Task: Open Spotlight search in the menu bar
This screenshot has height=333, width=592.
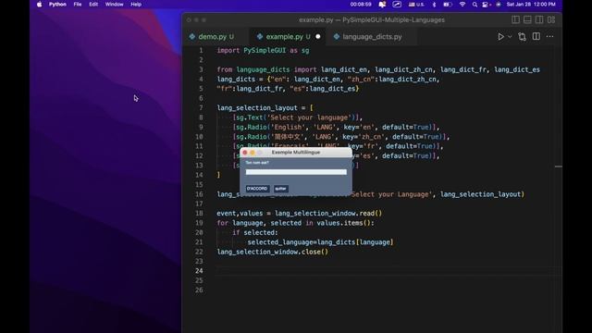Action: pyautogui.click(x=475, y=5)
